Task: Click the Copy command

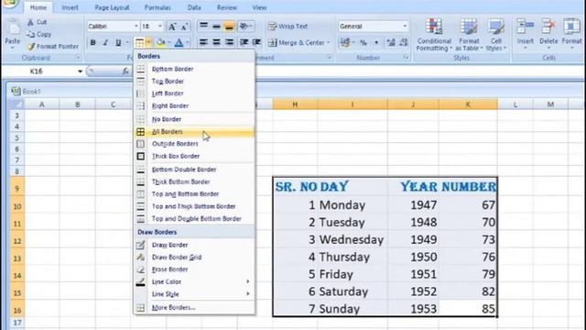Action: pyautogui.click(x=38, y=34)
